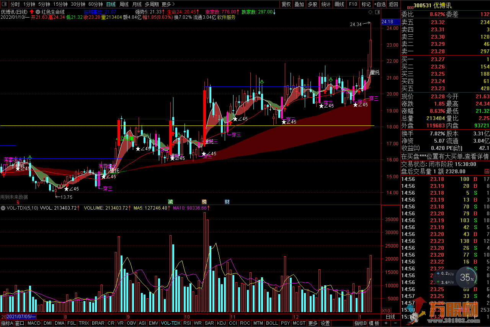Open F10 company info
This screenshot has width=490, height=327.
(353, 4)
